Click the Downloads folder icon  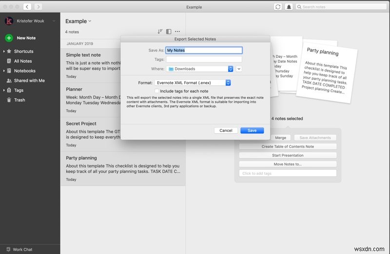[x=171, y=69]
